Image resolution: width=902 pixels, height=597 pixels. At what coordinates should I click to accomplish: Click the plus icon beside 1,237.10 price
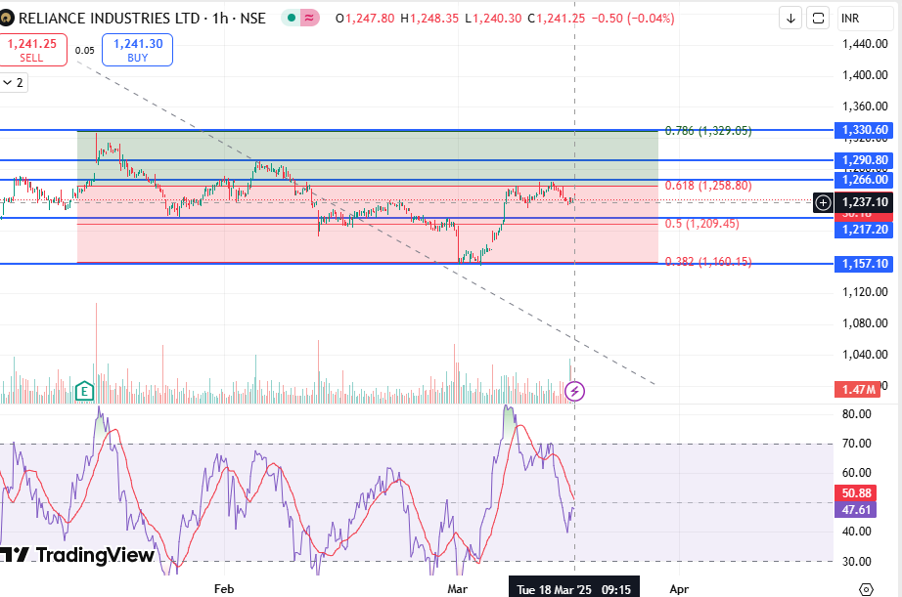(823, 202)
